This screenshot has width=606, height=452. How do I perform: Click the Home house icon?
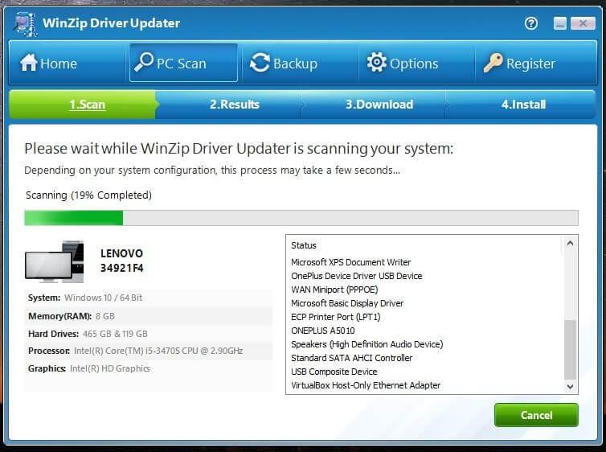click(x=29, y=63)
